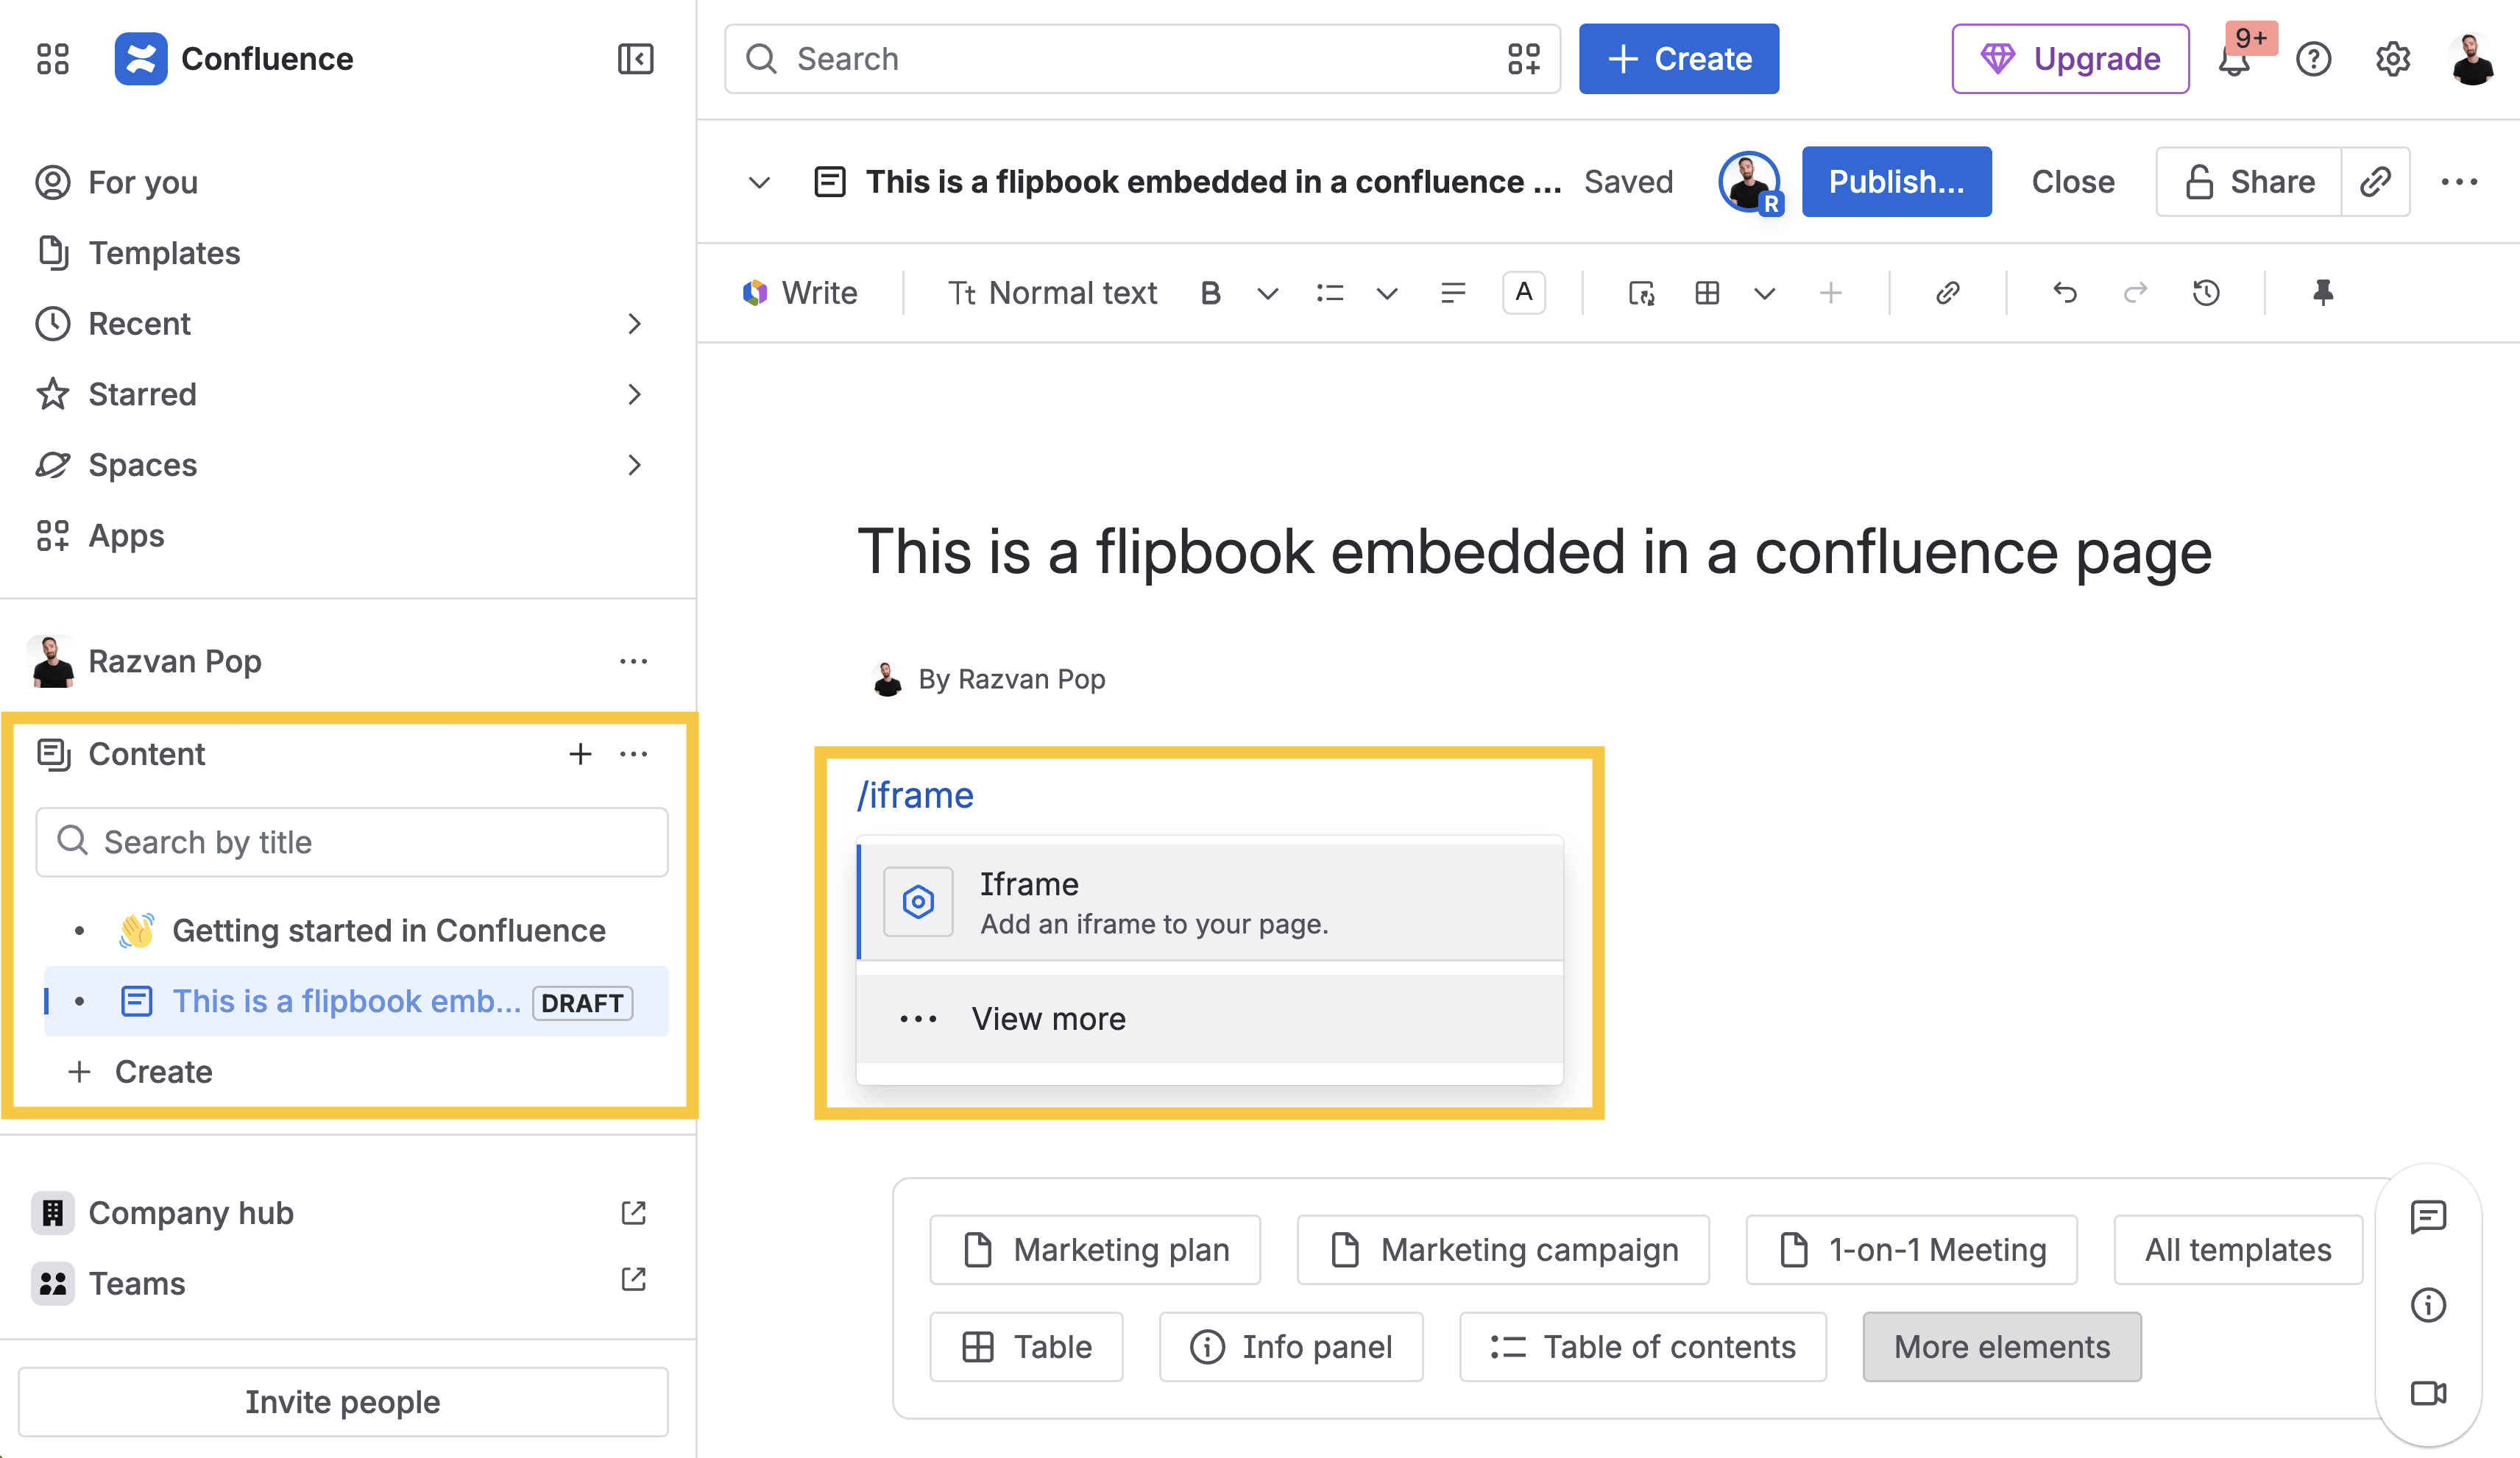Screen dimensions: 2520x1458
Task: Choose View more in slash menu
Action: click(x=1210, y=1018)
